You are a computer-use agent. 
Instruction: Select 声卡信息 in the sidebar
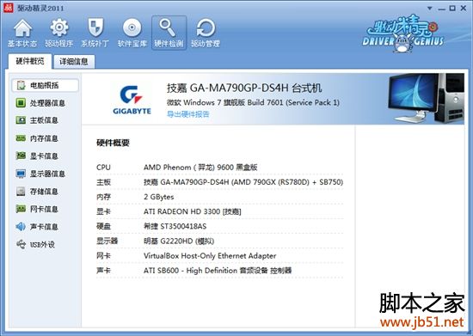(x=44, y=227)
